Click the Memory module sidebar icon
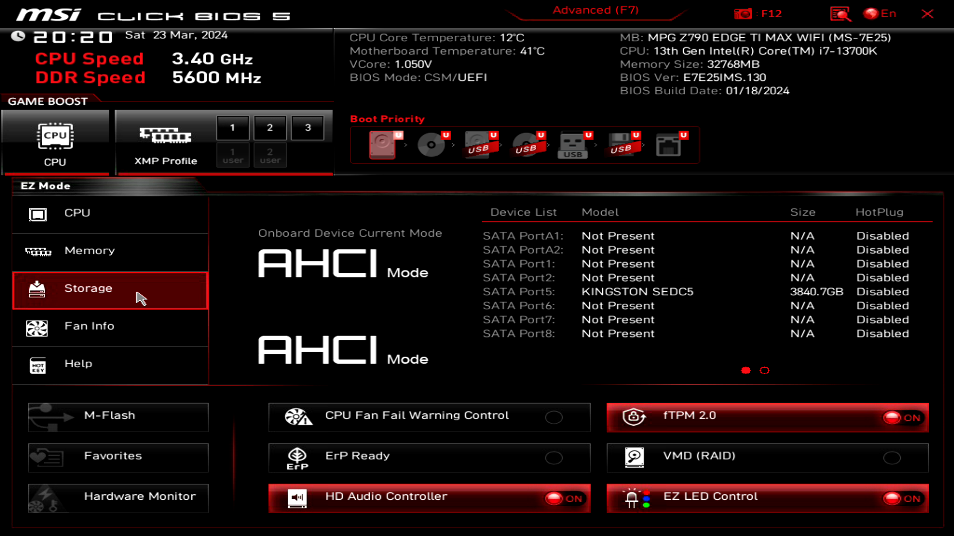This screenshot has width=954, height=536. pos(38,252)
